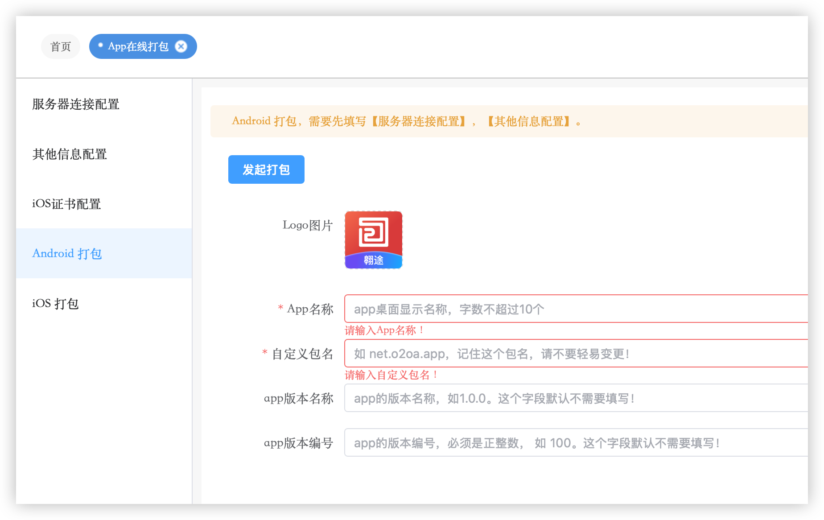Open the iOS 打包 sidebar item
824x520 pixels.
pyautogui.click(x=55, y=304)
